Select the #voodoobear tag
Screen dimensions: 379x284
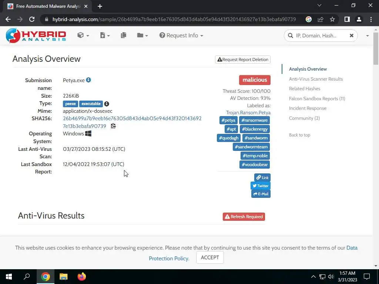click(255, 165)
